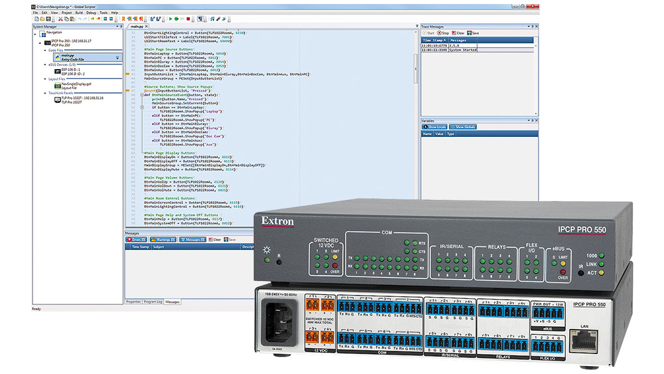The image size is (664, 374).
Task: Collapse code fold at def BtnMainSourceEvent line
Action: tap(142, 95)
